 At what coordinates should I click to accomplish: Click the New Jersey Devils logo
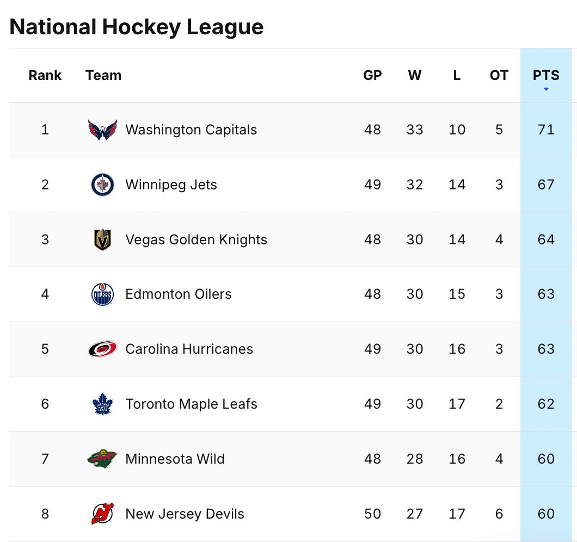pos(102,514)
